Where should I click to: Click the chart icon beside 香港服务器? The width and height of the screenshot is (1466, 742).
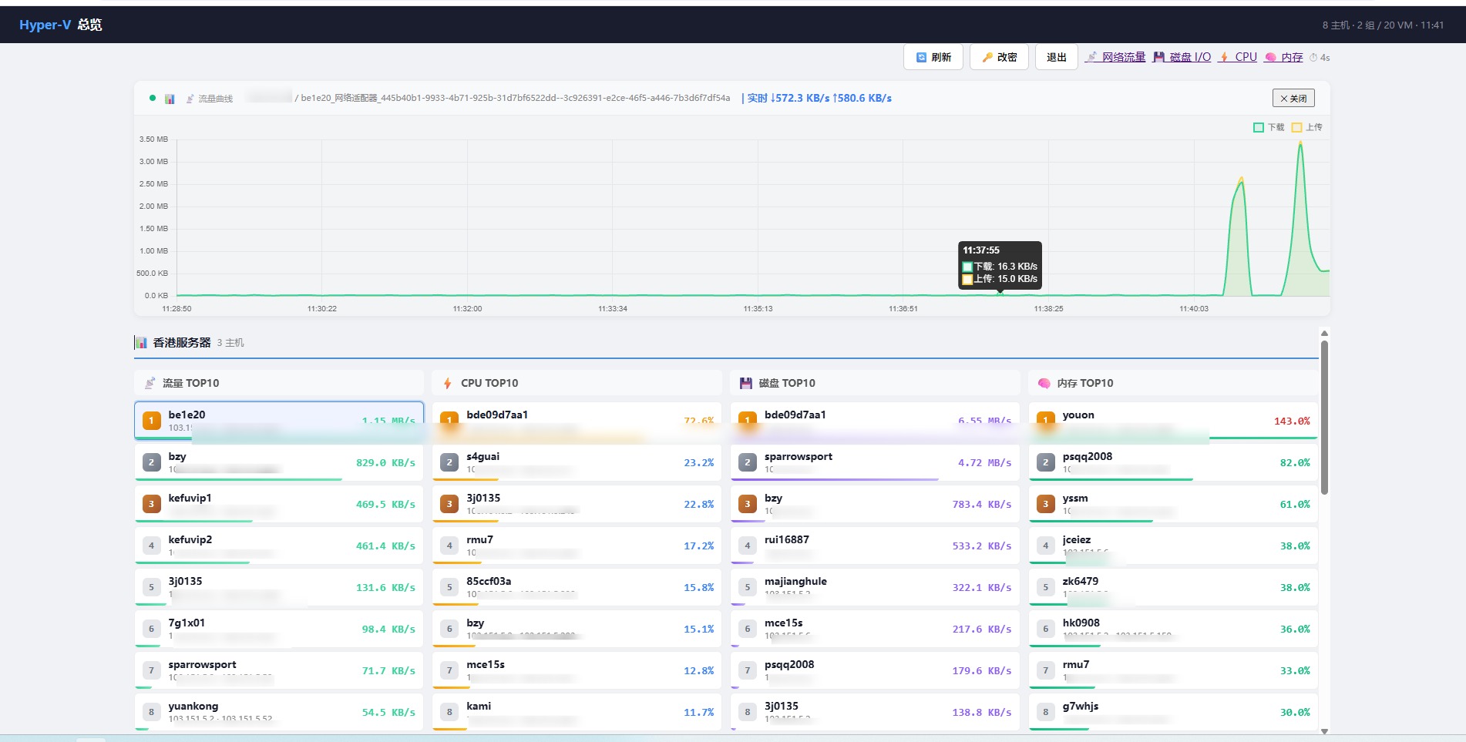click(x=141, y=343)
